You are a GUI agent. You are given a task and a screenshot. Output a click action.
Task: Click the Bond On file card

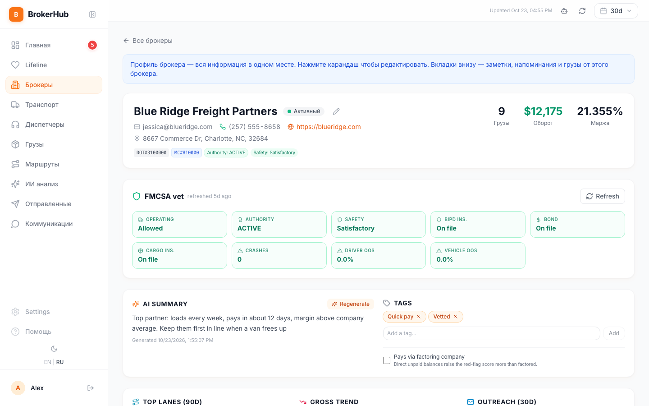click(577, 224)
